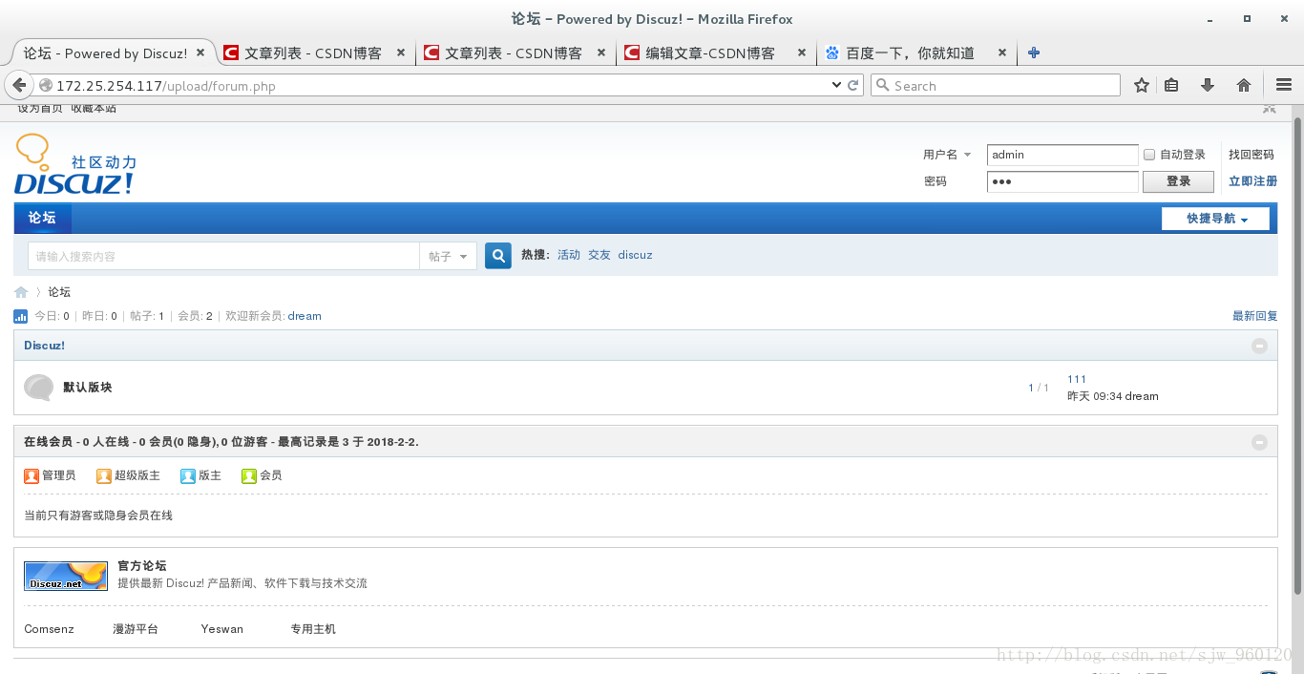Click the search magnifier in Firefox search box

pos(883,85)
